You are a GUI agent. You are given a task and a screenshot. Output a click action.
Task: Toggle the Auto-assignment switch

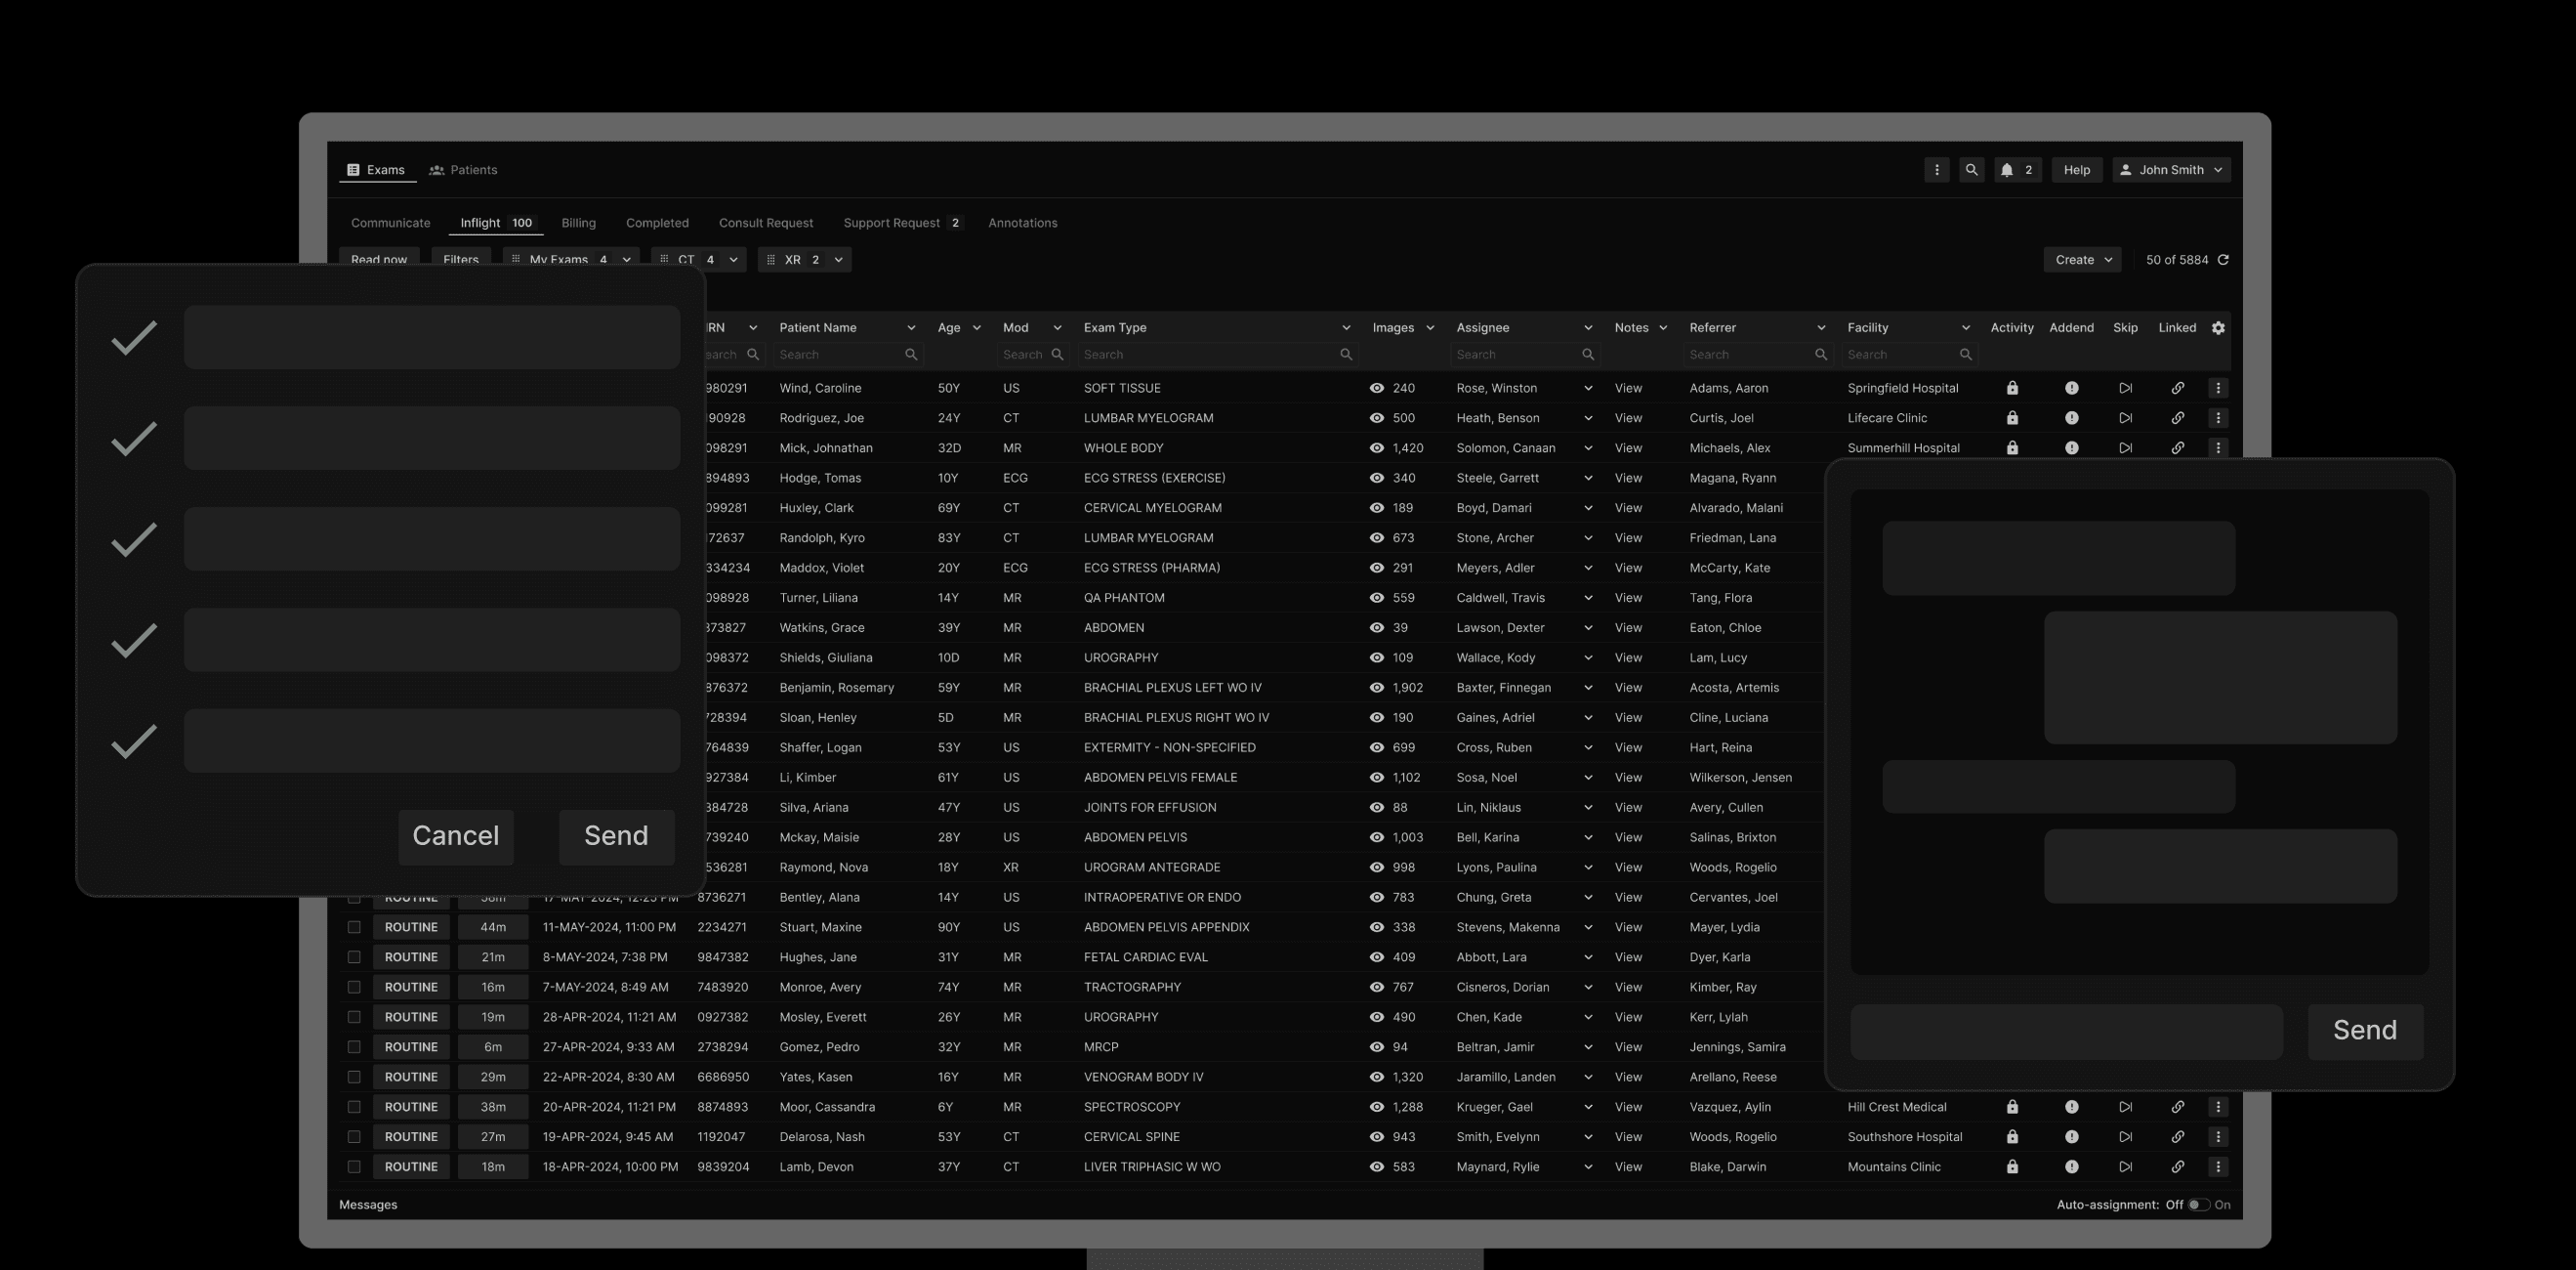point(2197,1205)
